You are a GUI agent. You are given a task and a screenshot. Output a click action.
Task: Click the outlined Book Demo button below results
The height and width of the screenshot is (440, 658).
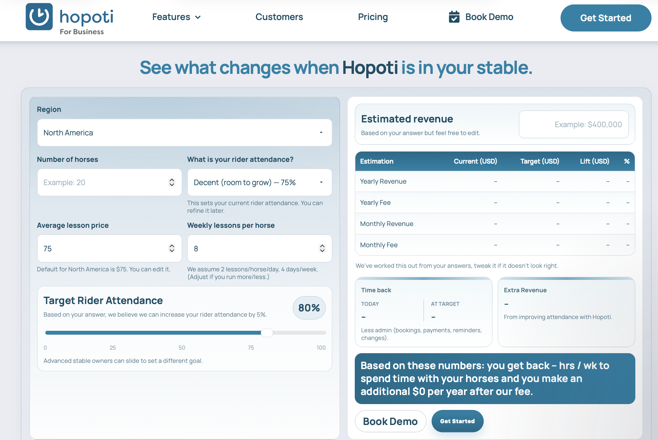point(390,421)
